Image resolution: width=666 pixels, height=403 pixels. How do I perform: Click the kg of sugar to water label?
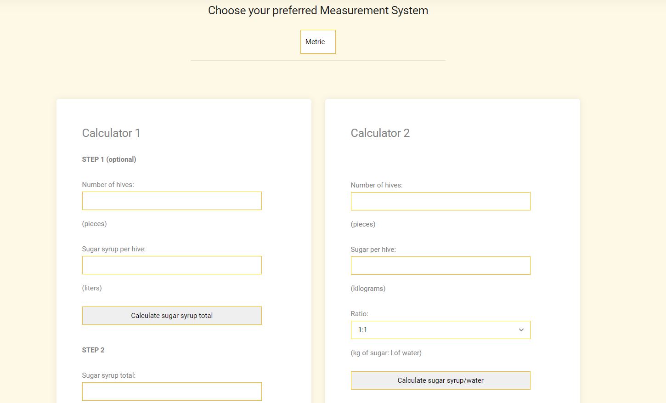point(387,352)
